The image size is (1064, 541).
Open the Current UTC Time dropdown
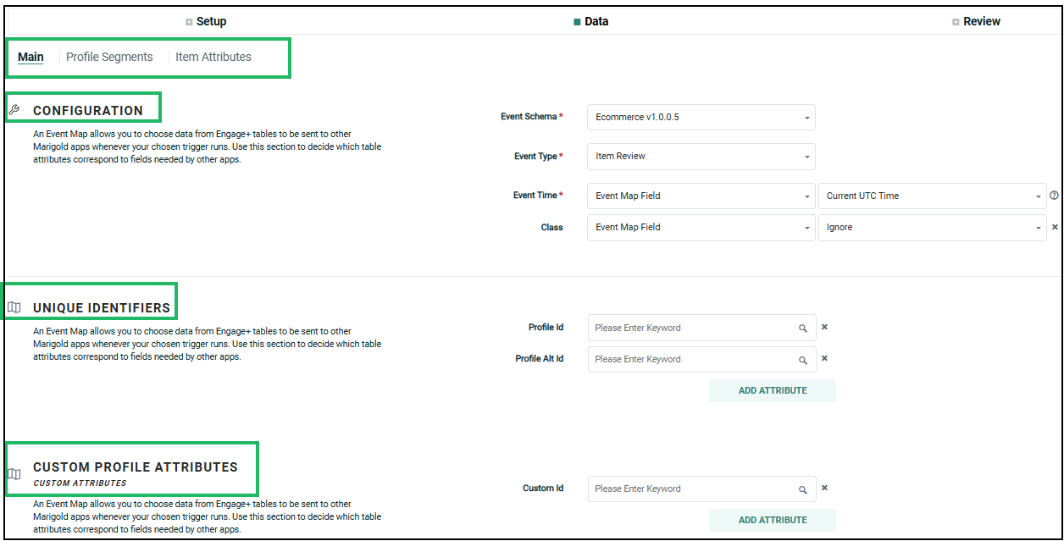click(x=932, y=196)
